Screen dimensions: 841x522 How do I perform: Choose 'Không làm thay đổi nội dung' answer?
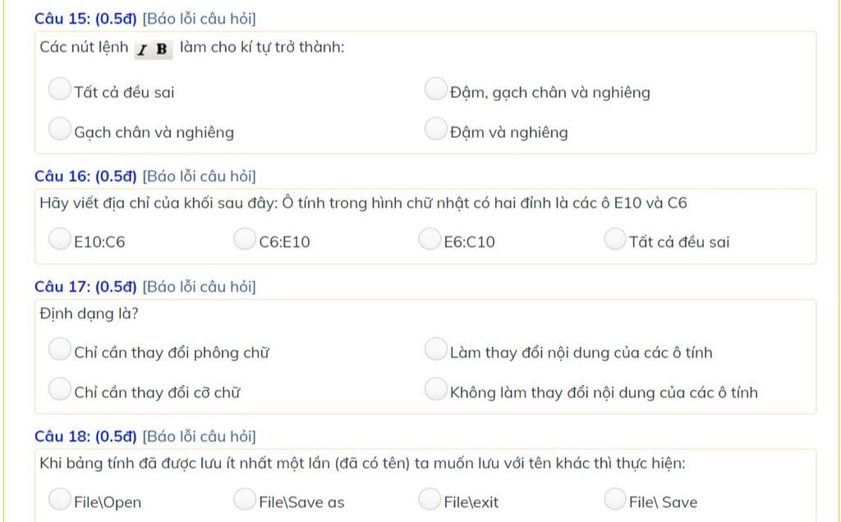pos(436,390)
